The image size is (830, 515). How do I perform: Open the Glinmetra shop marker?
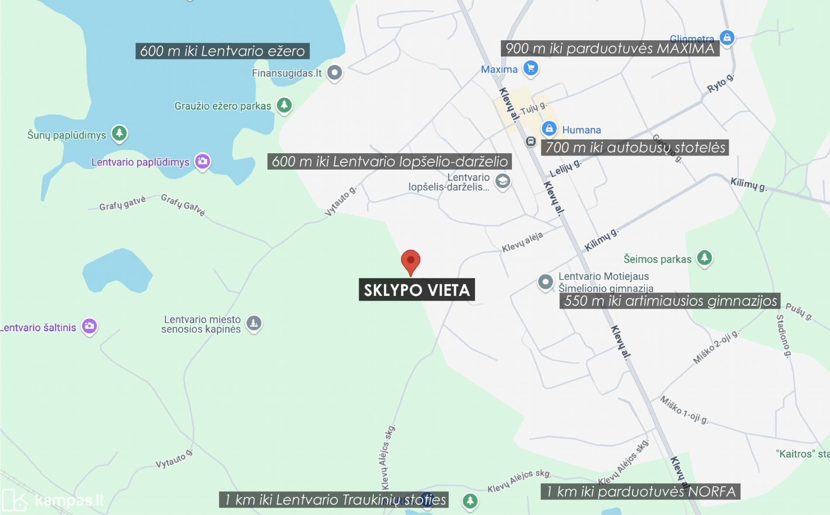pyautogui.click(x=727, y=38)
